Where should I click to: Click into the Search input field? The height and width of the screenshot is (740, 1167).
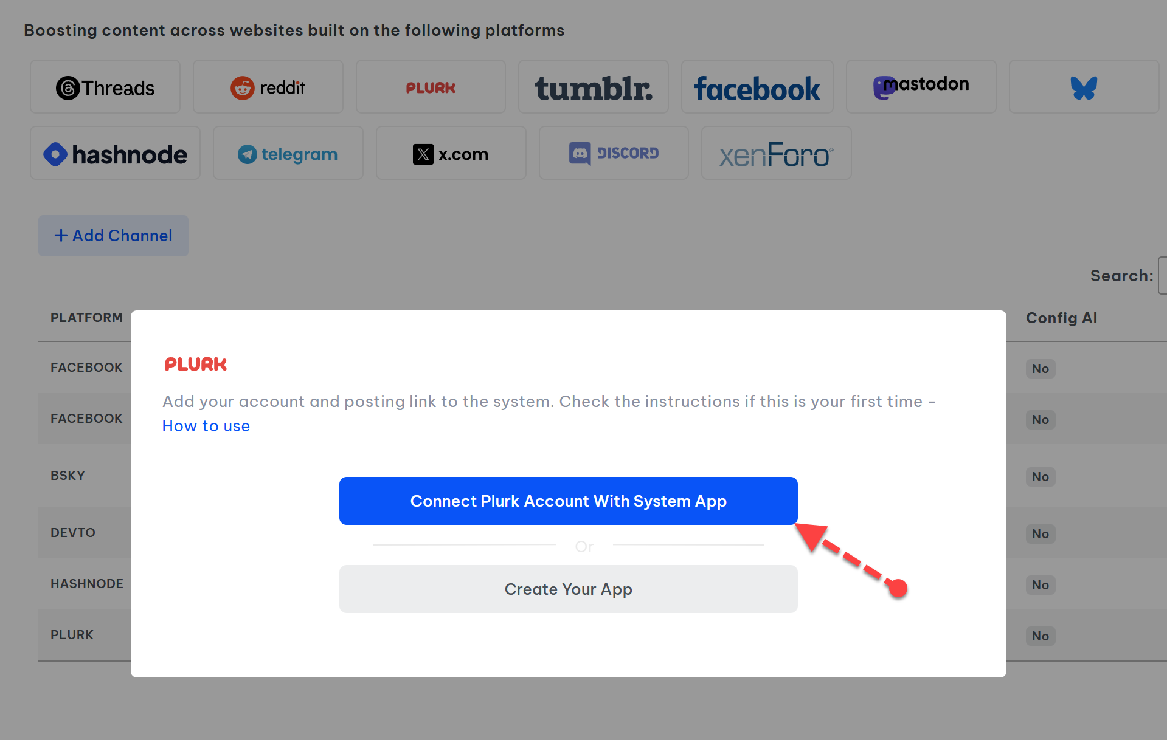click(x=1162, y=276)
